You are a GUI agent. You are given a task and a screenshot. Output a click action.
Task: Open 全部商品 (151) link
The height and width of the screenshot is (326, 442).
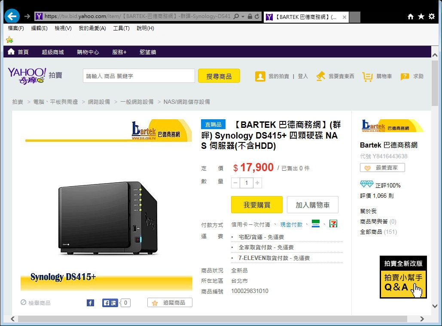click(378, 232)
